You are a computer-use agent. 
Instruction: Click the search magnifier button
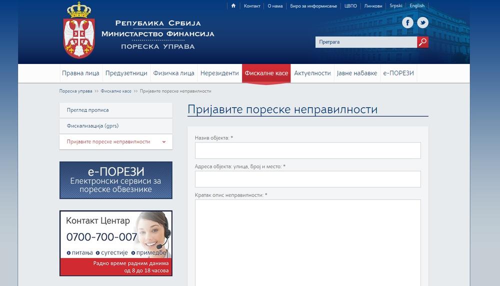(x=422, y=42)
